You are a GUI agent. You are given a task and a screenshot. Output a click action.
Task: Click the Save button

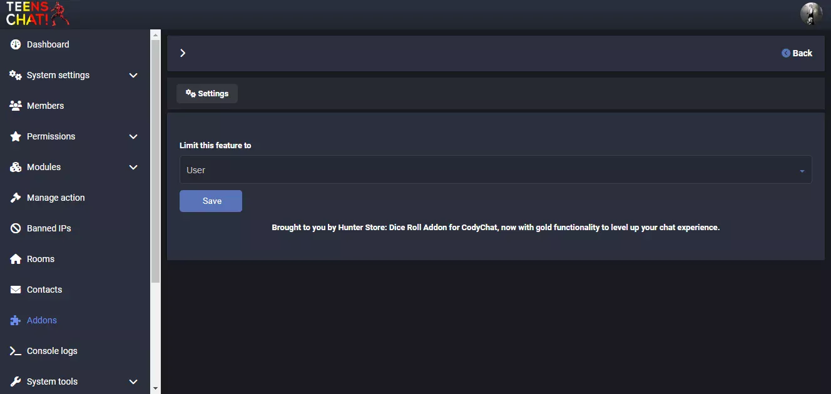pos(211,201)
